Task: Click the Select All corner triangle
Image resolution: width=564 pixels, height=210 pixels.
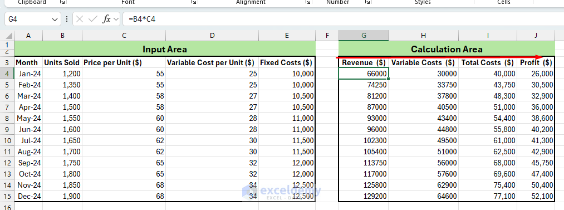Action: click(x=9, y=36)
